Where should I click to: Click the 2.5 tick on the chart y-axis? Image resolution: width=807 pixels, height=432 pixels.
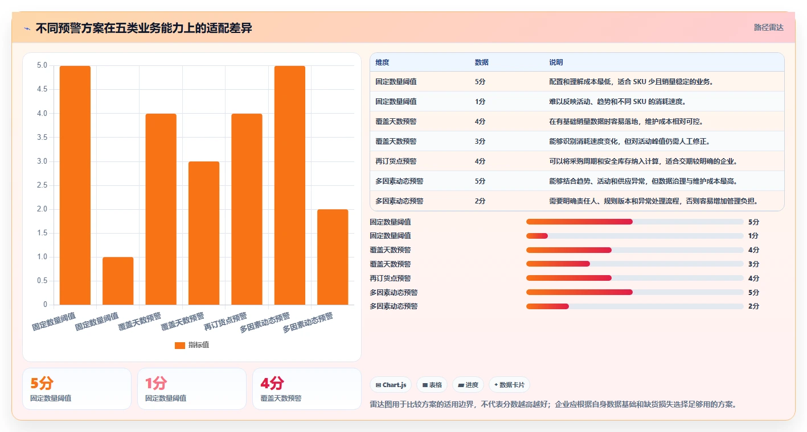coord(42,185)
